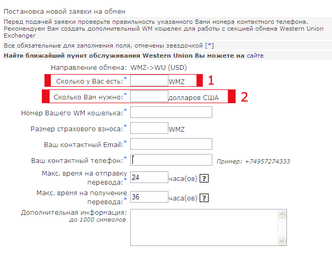Click the send-time field showing 24
The height and width of the screenshot is (255, 332).
click(x=149, y=177)
